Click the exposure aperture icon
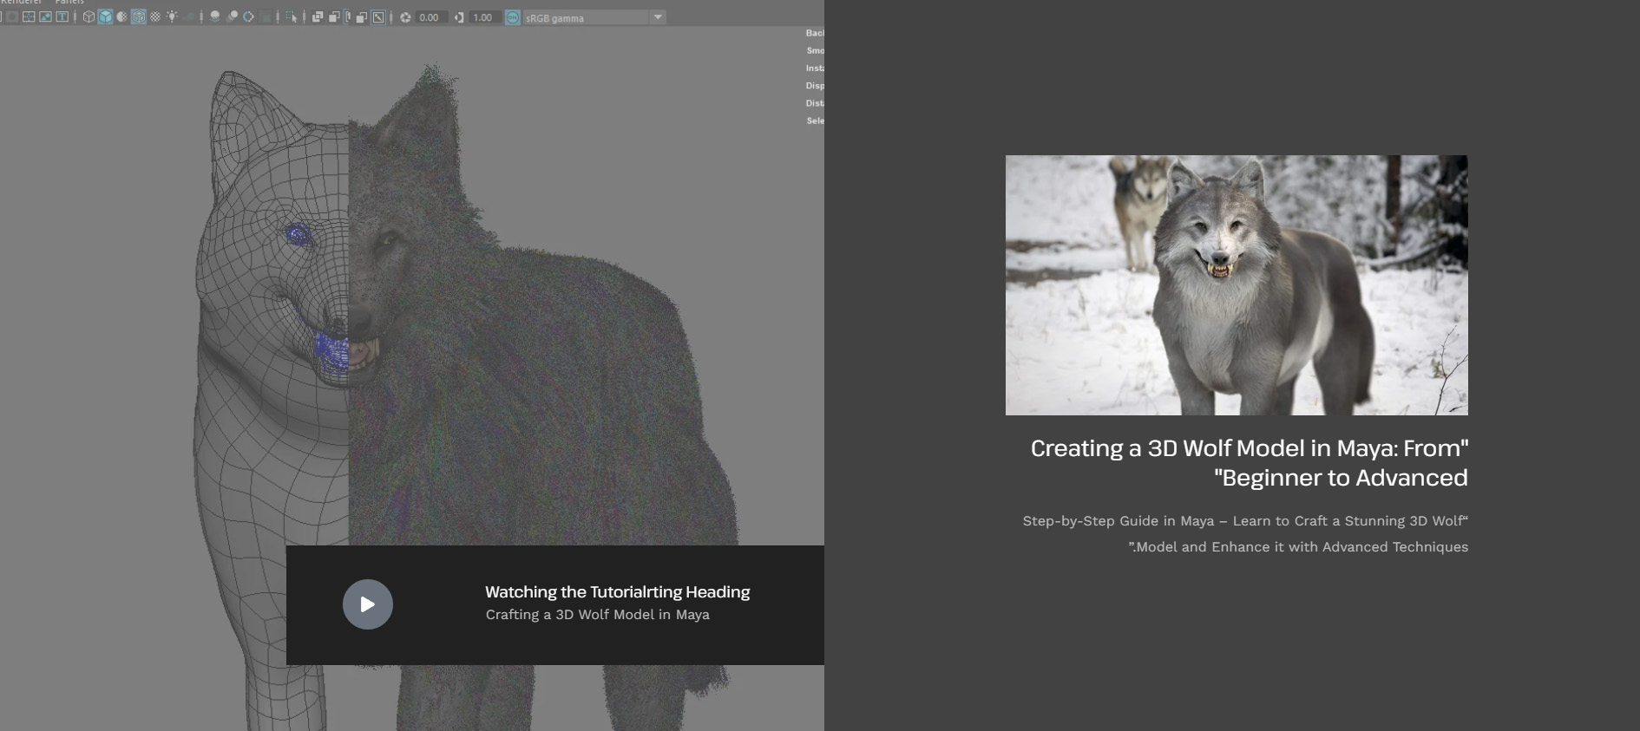Image resolution: width=1640 pixels, height=731 pixels. pos(405,17)
